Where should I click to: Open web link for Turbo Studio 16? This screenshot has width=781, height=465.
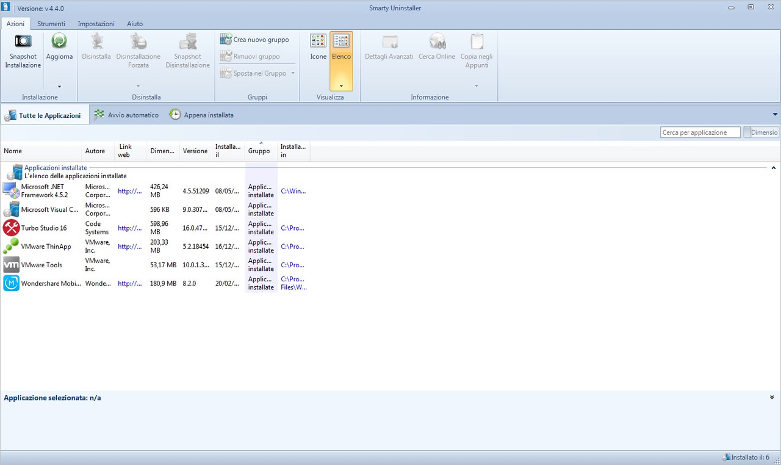[x=130, y=228]
